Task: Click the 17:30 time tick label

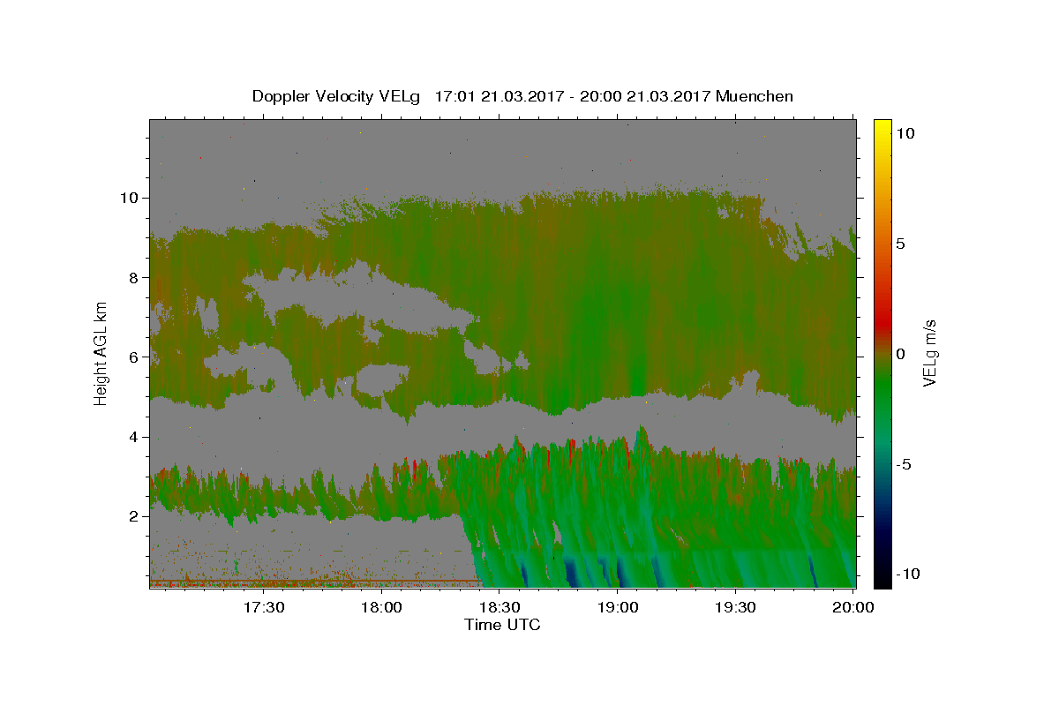Action: point(263,607)
